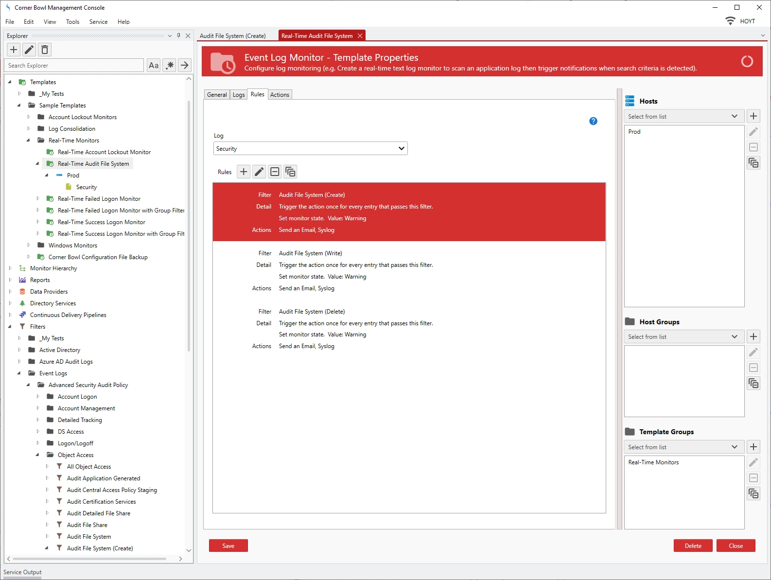This screenshot has width=771, height=580.
Task: Click the refresh icon in red header
Action: (747, 61)
